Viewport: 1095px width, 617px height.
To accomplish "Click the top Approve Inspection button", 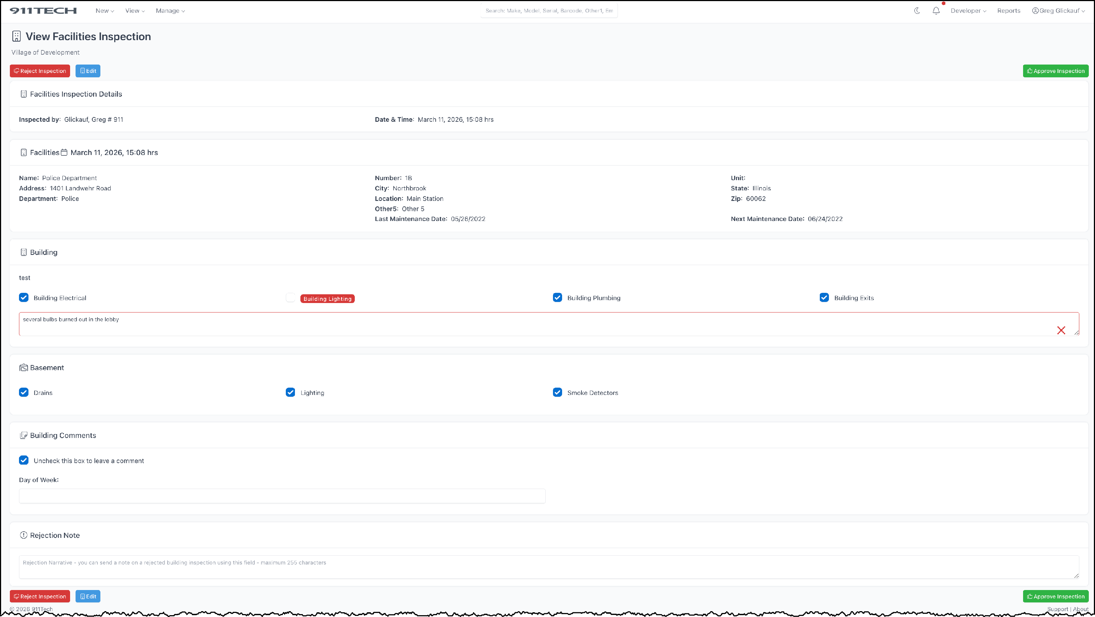I will click(1056, 71).
